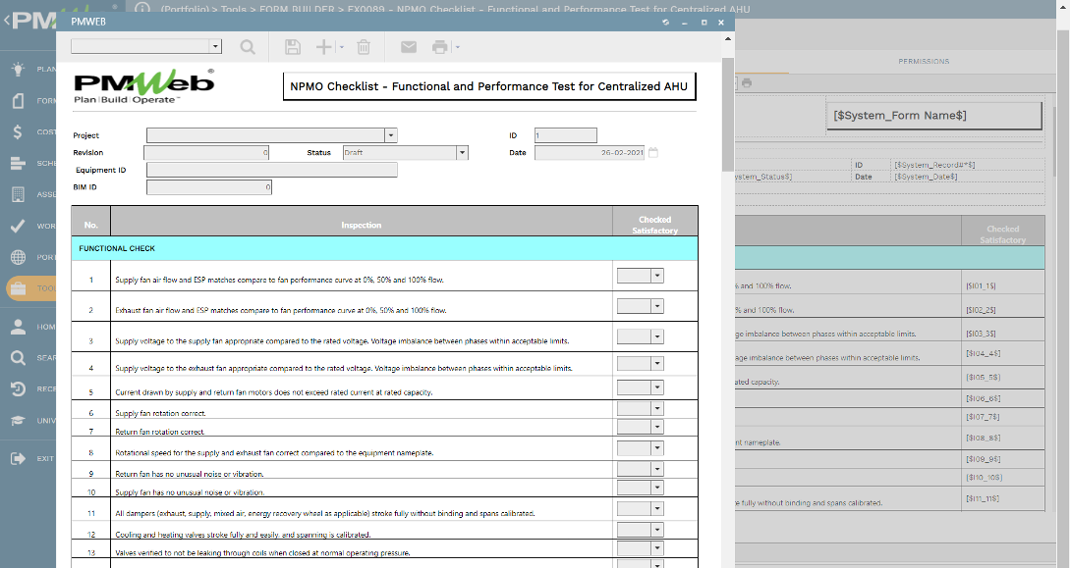Email the form with the envelope icon
1070x568 pixels.
pos(409,47)
